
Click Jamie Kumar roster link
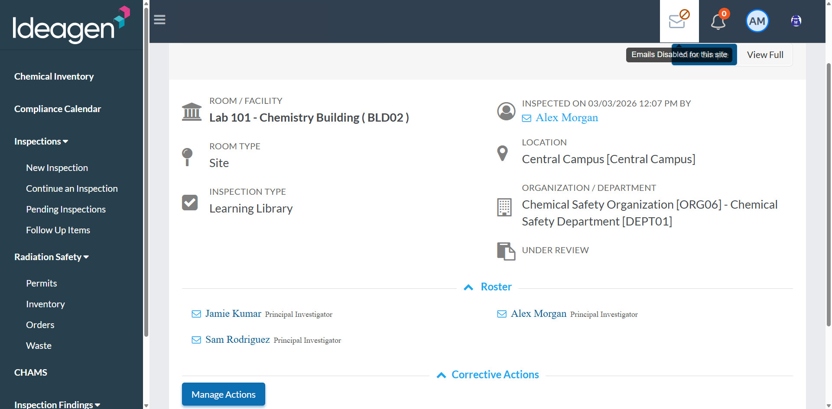click(x=233, y=314)
